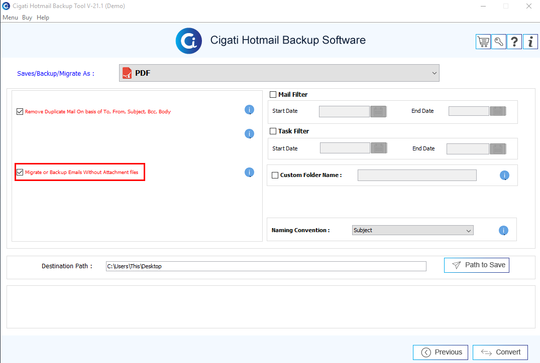Viewport: 540px width, 363px height.
Task: Open the question mark help icon
Action: coord(514,42)
